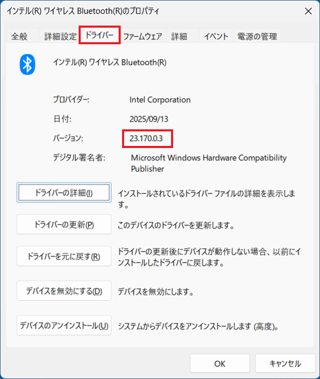Click description デバイスを無効にします。
The image size is (320, 379).
(x=156, y=292)
